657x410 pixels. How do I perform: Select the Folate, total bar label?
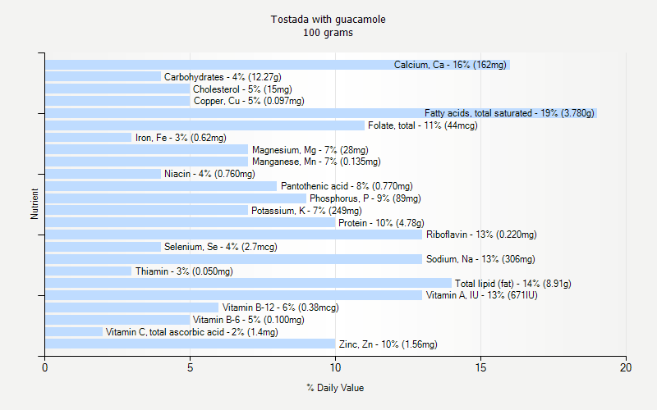click(422, 125)
